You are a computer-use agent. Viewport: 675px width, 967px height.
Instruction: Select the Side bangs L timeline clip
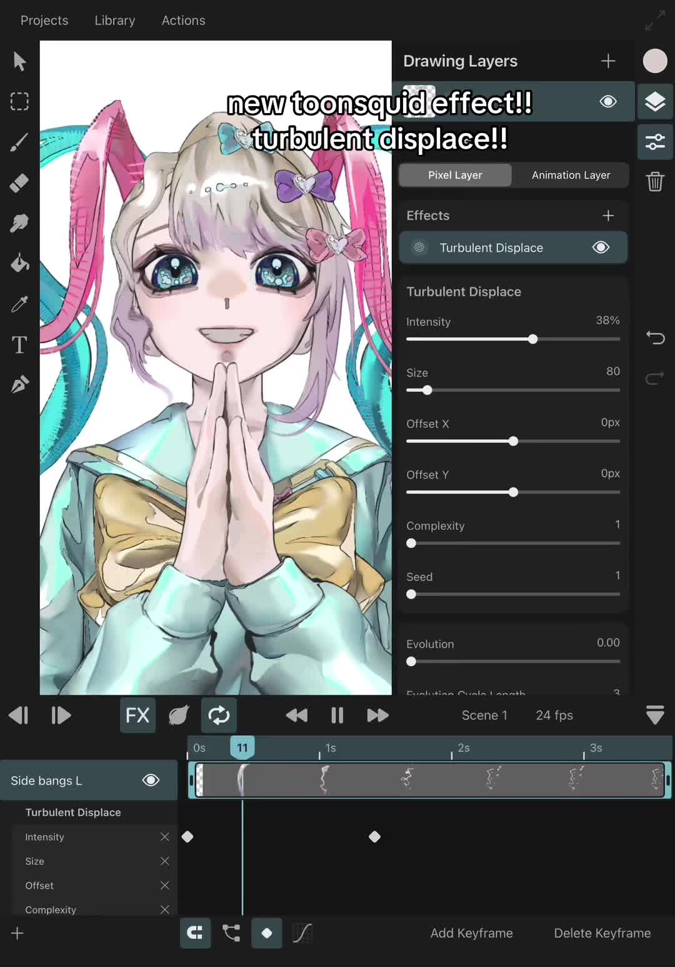(x=430, y=780)
